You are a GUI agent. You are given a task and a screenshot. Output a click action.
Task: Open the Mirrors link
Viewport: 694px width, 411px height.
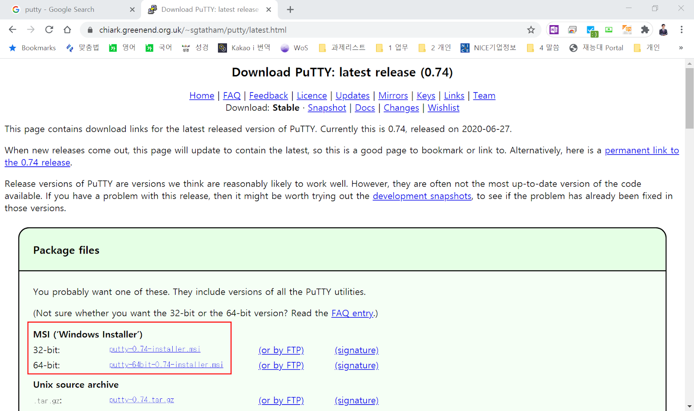coord(393,95)
